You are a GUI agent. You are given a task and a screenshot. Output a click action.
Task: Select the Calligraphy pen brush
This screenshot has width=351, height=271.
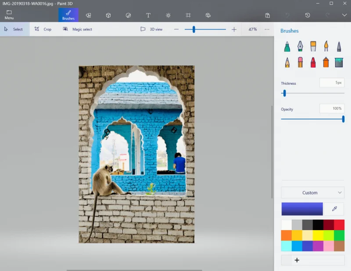click(300, 46)
